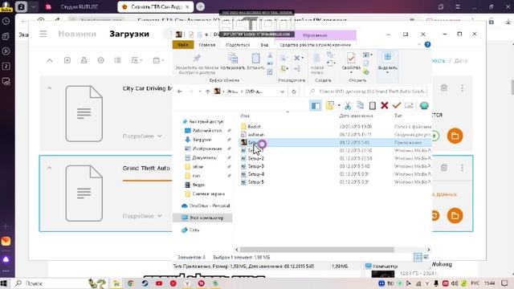The width and height of the screenshot is (514, 289).
Task: Open recent locations dropdown arrow
Action: pos(200,92)
